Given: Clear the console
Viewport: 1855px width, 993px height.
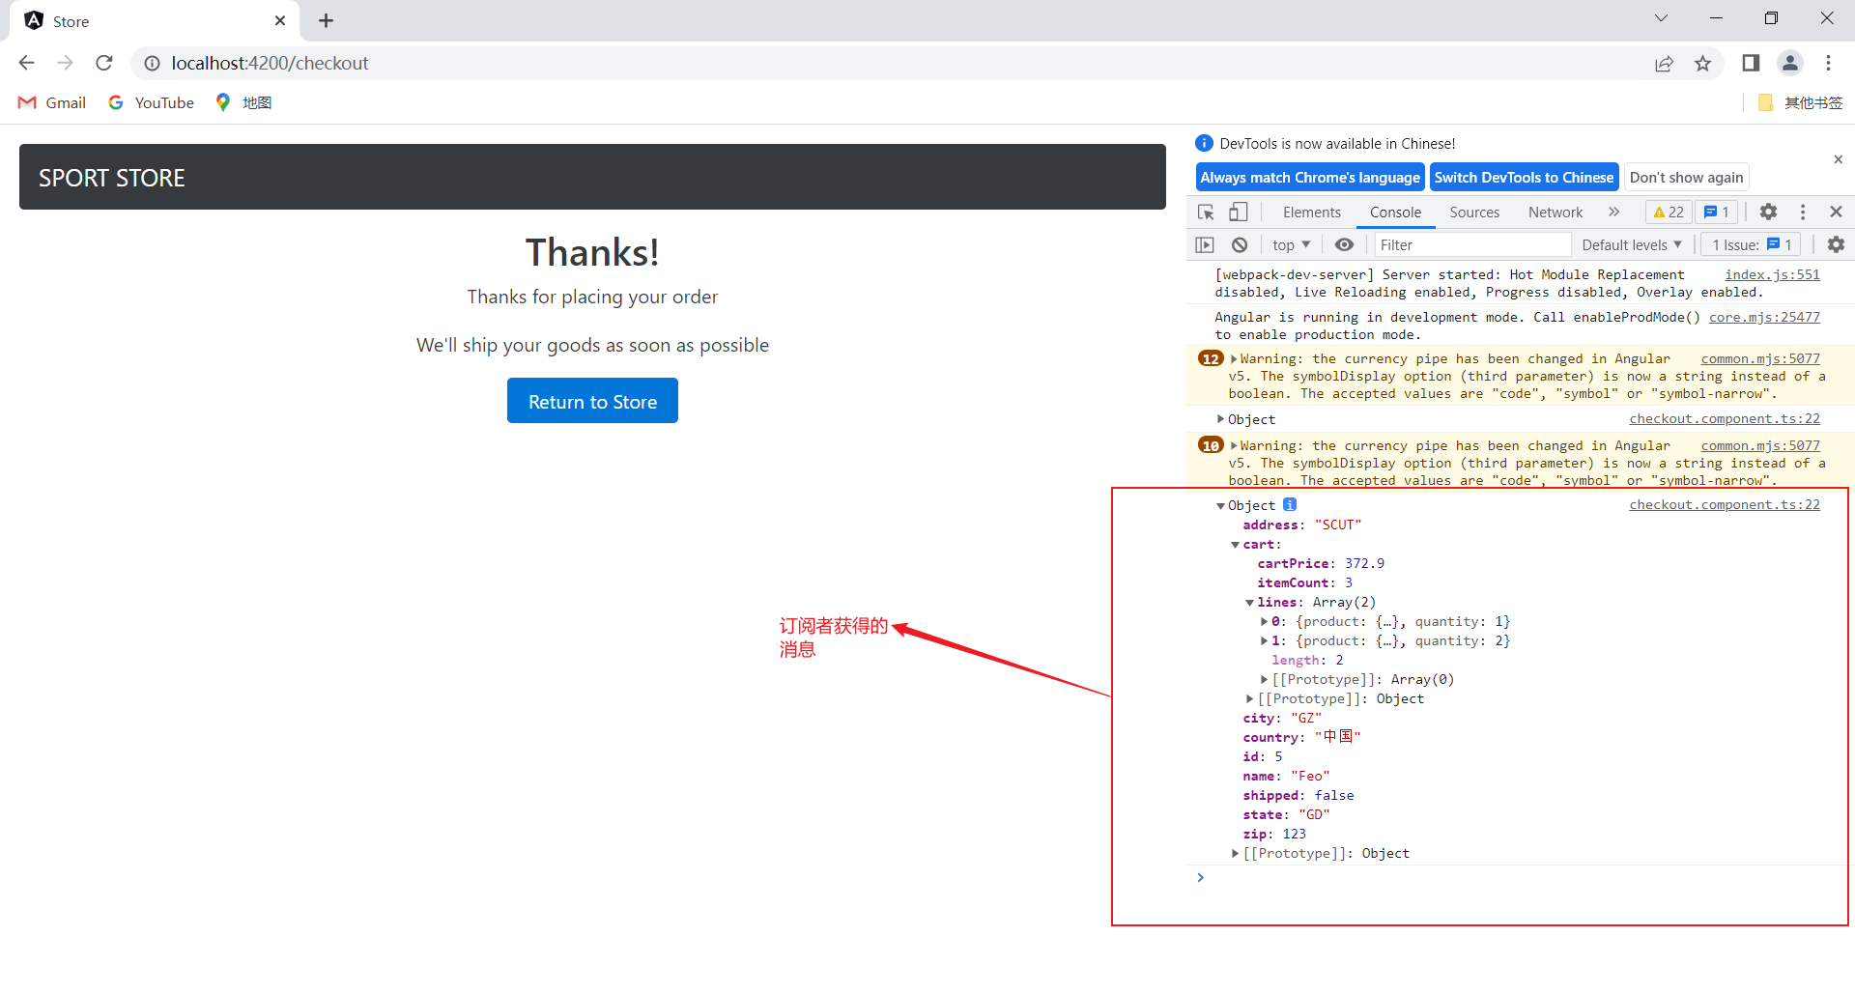Looking at the screenshot, I should 1240,245.
